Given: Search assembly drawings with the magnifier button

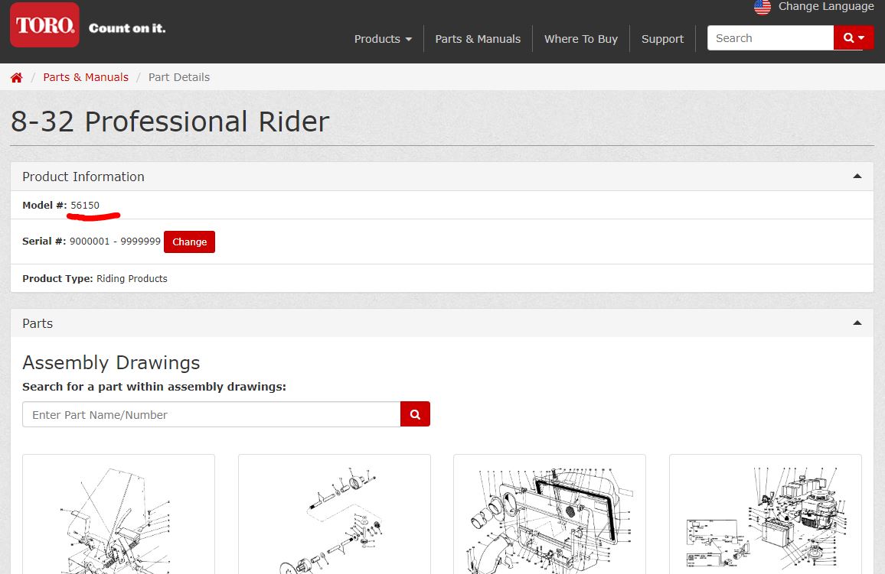Looking at the screenshot, I should click(415, 414).
